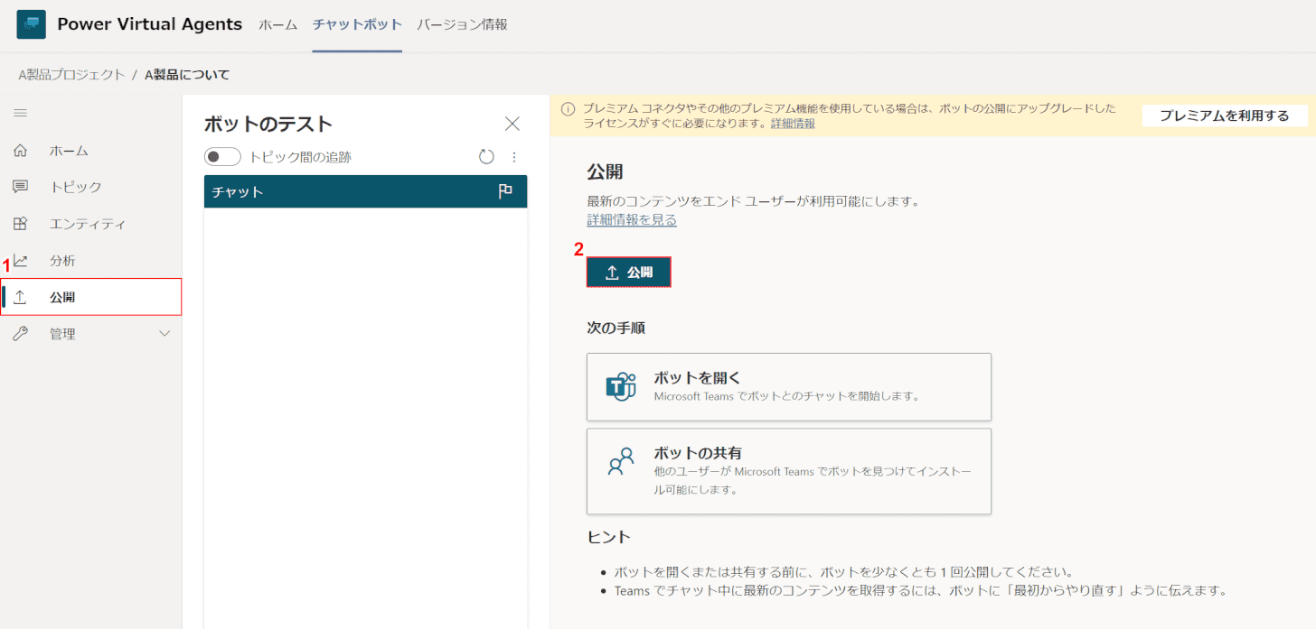Open the three-dot more options menu
The height and width of the screenshot is (629, 1316).
[514, 157]
